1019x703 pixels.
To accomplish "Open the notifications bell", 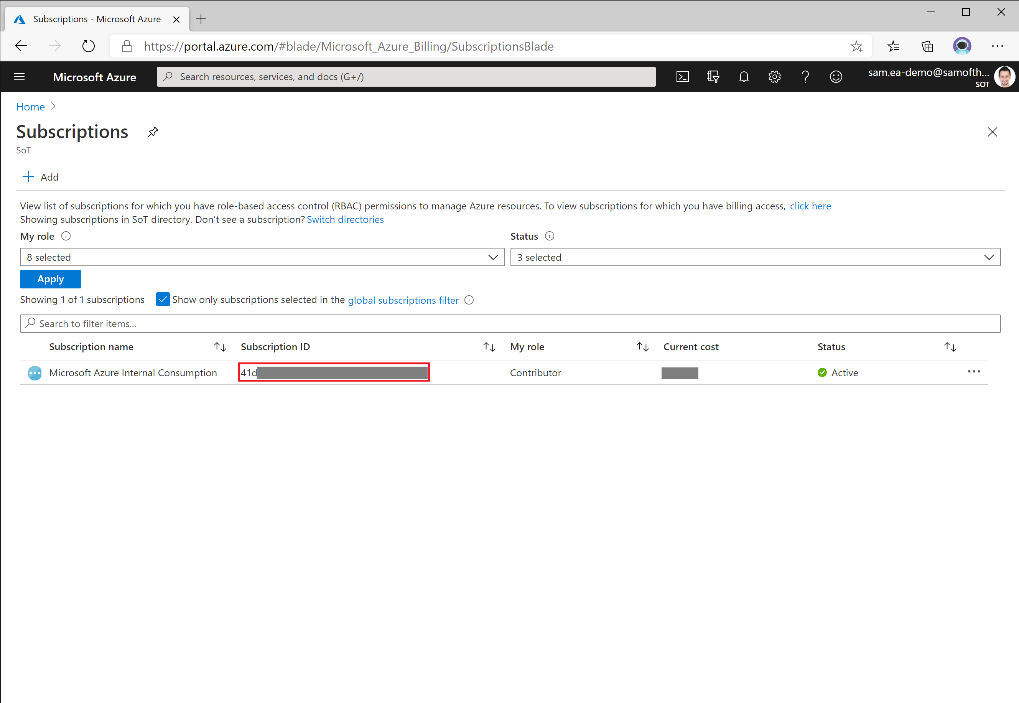I will [744, 77].
